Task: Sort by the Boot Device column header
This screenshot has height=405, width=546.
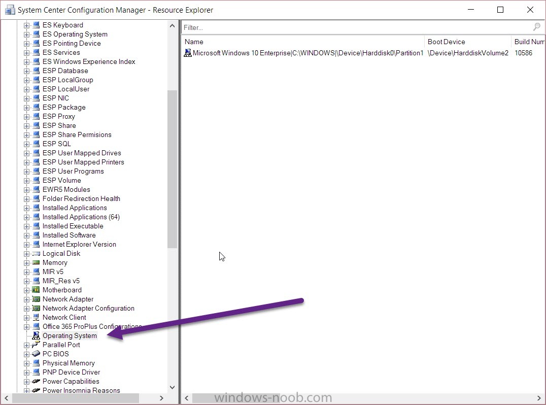Action: coord(468,42)
